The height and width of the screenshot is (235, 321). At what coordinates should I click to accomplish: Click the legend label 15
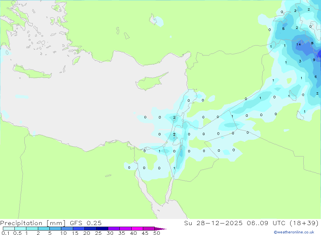click(x=75, y=233)
